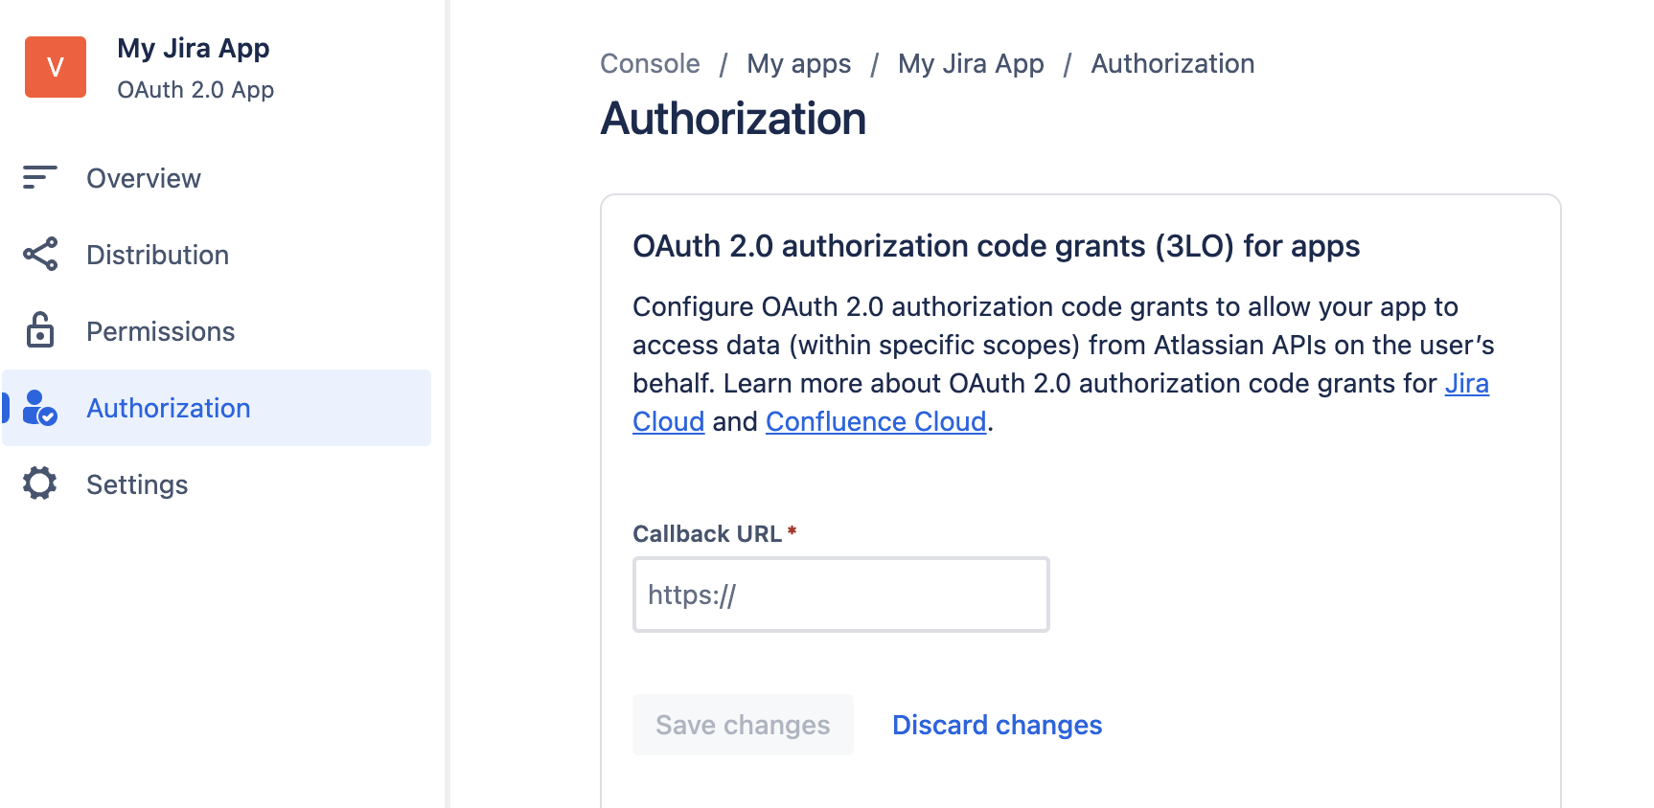
Task: Open Settings from the sidebar
Action: (137, 484)
